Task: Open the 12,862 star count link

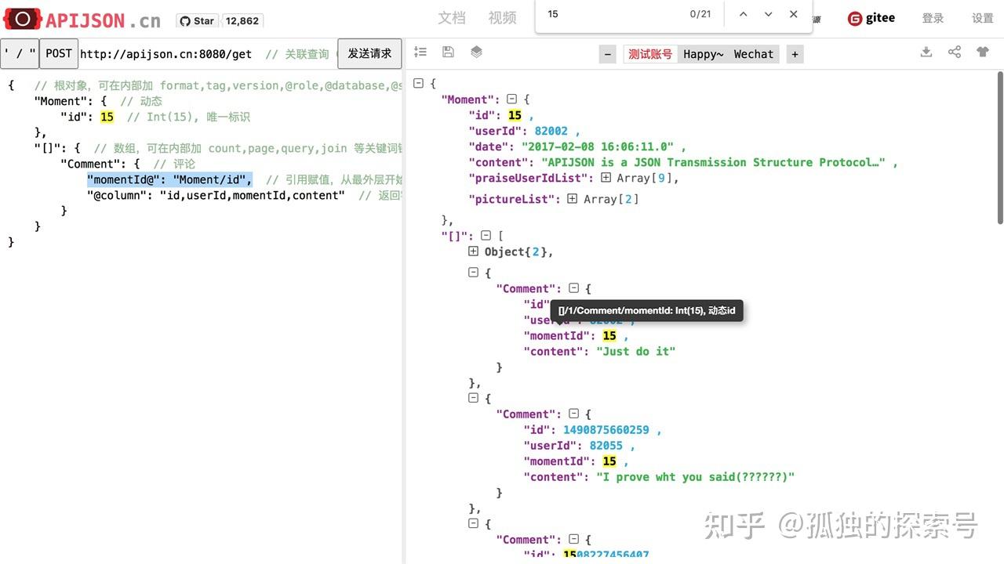Action: (x=242, y=21)
